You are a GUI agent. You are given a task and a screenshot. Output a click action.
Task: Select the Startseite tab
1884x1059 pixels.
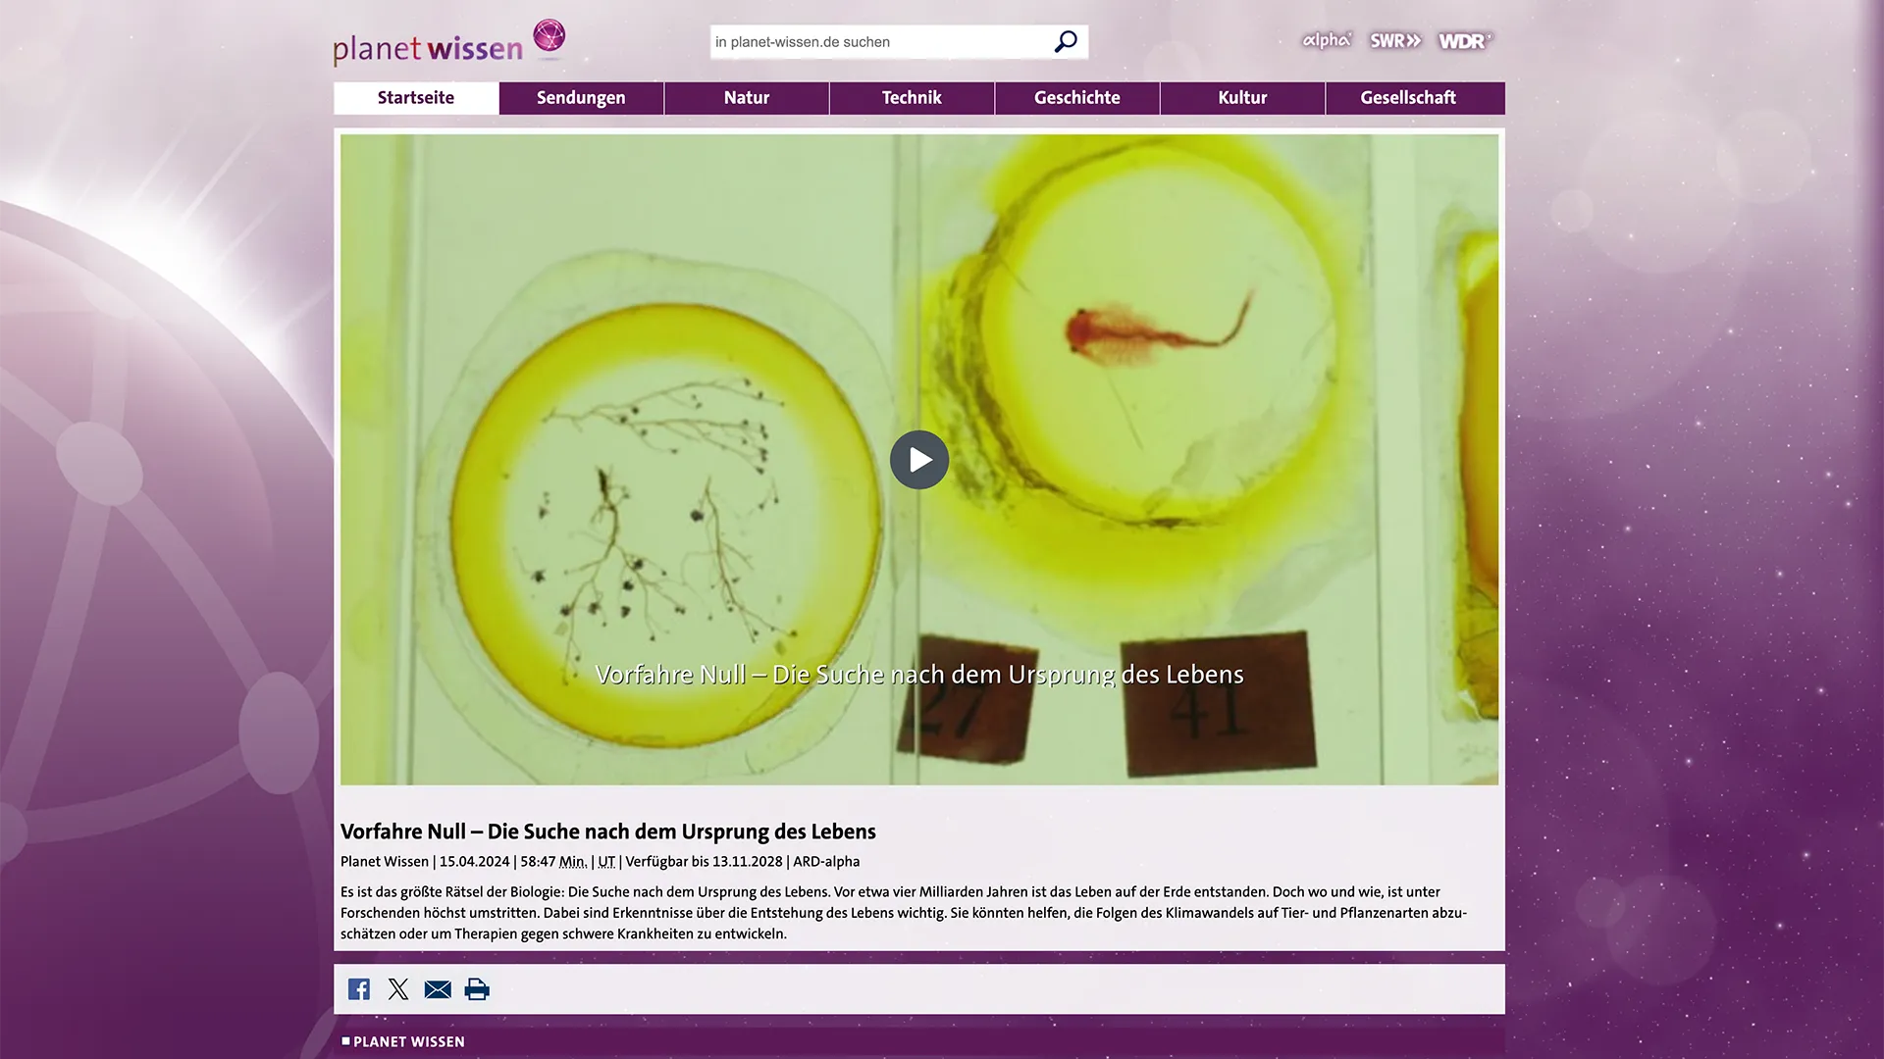coord(416,98)
